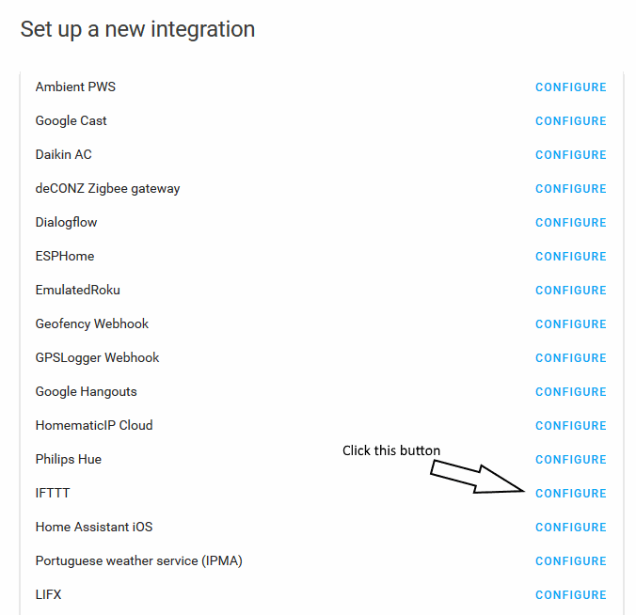Configure HomematicIP Cloud
Viewport: 636px width, 615px height.
(x=571, y=426)
